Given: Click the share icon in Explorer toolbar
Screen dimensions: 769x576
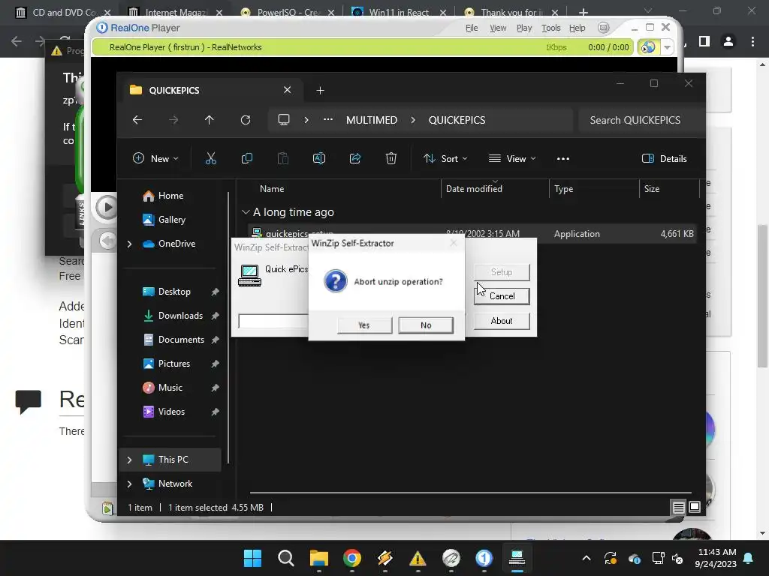Looking at the screenshot, I should (355, 159).
